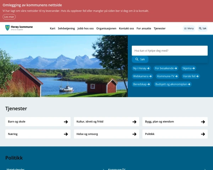Click the Næring card label
213x170 pixels.
click(x=13, y=134)
